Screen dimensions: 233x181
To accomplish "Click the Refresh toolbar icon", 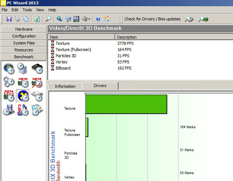I will tap(37, 19).
